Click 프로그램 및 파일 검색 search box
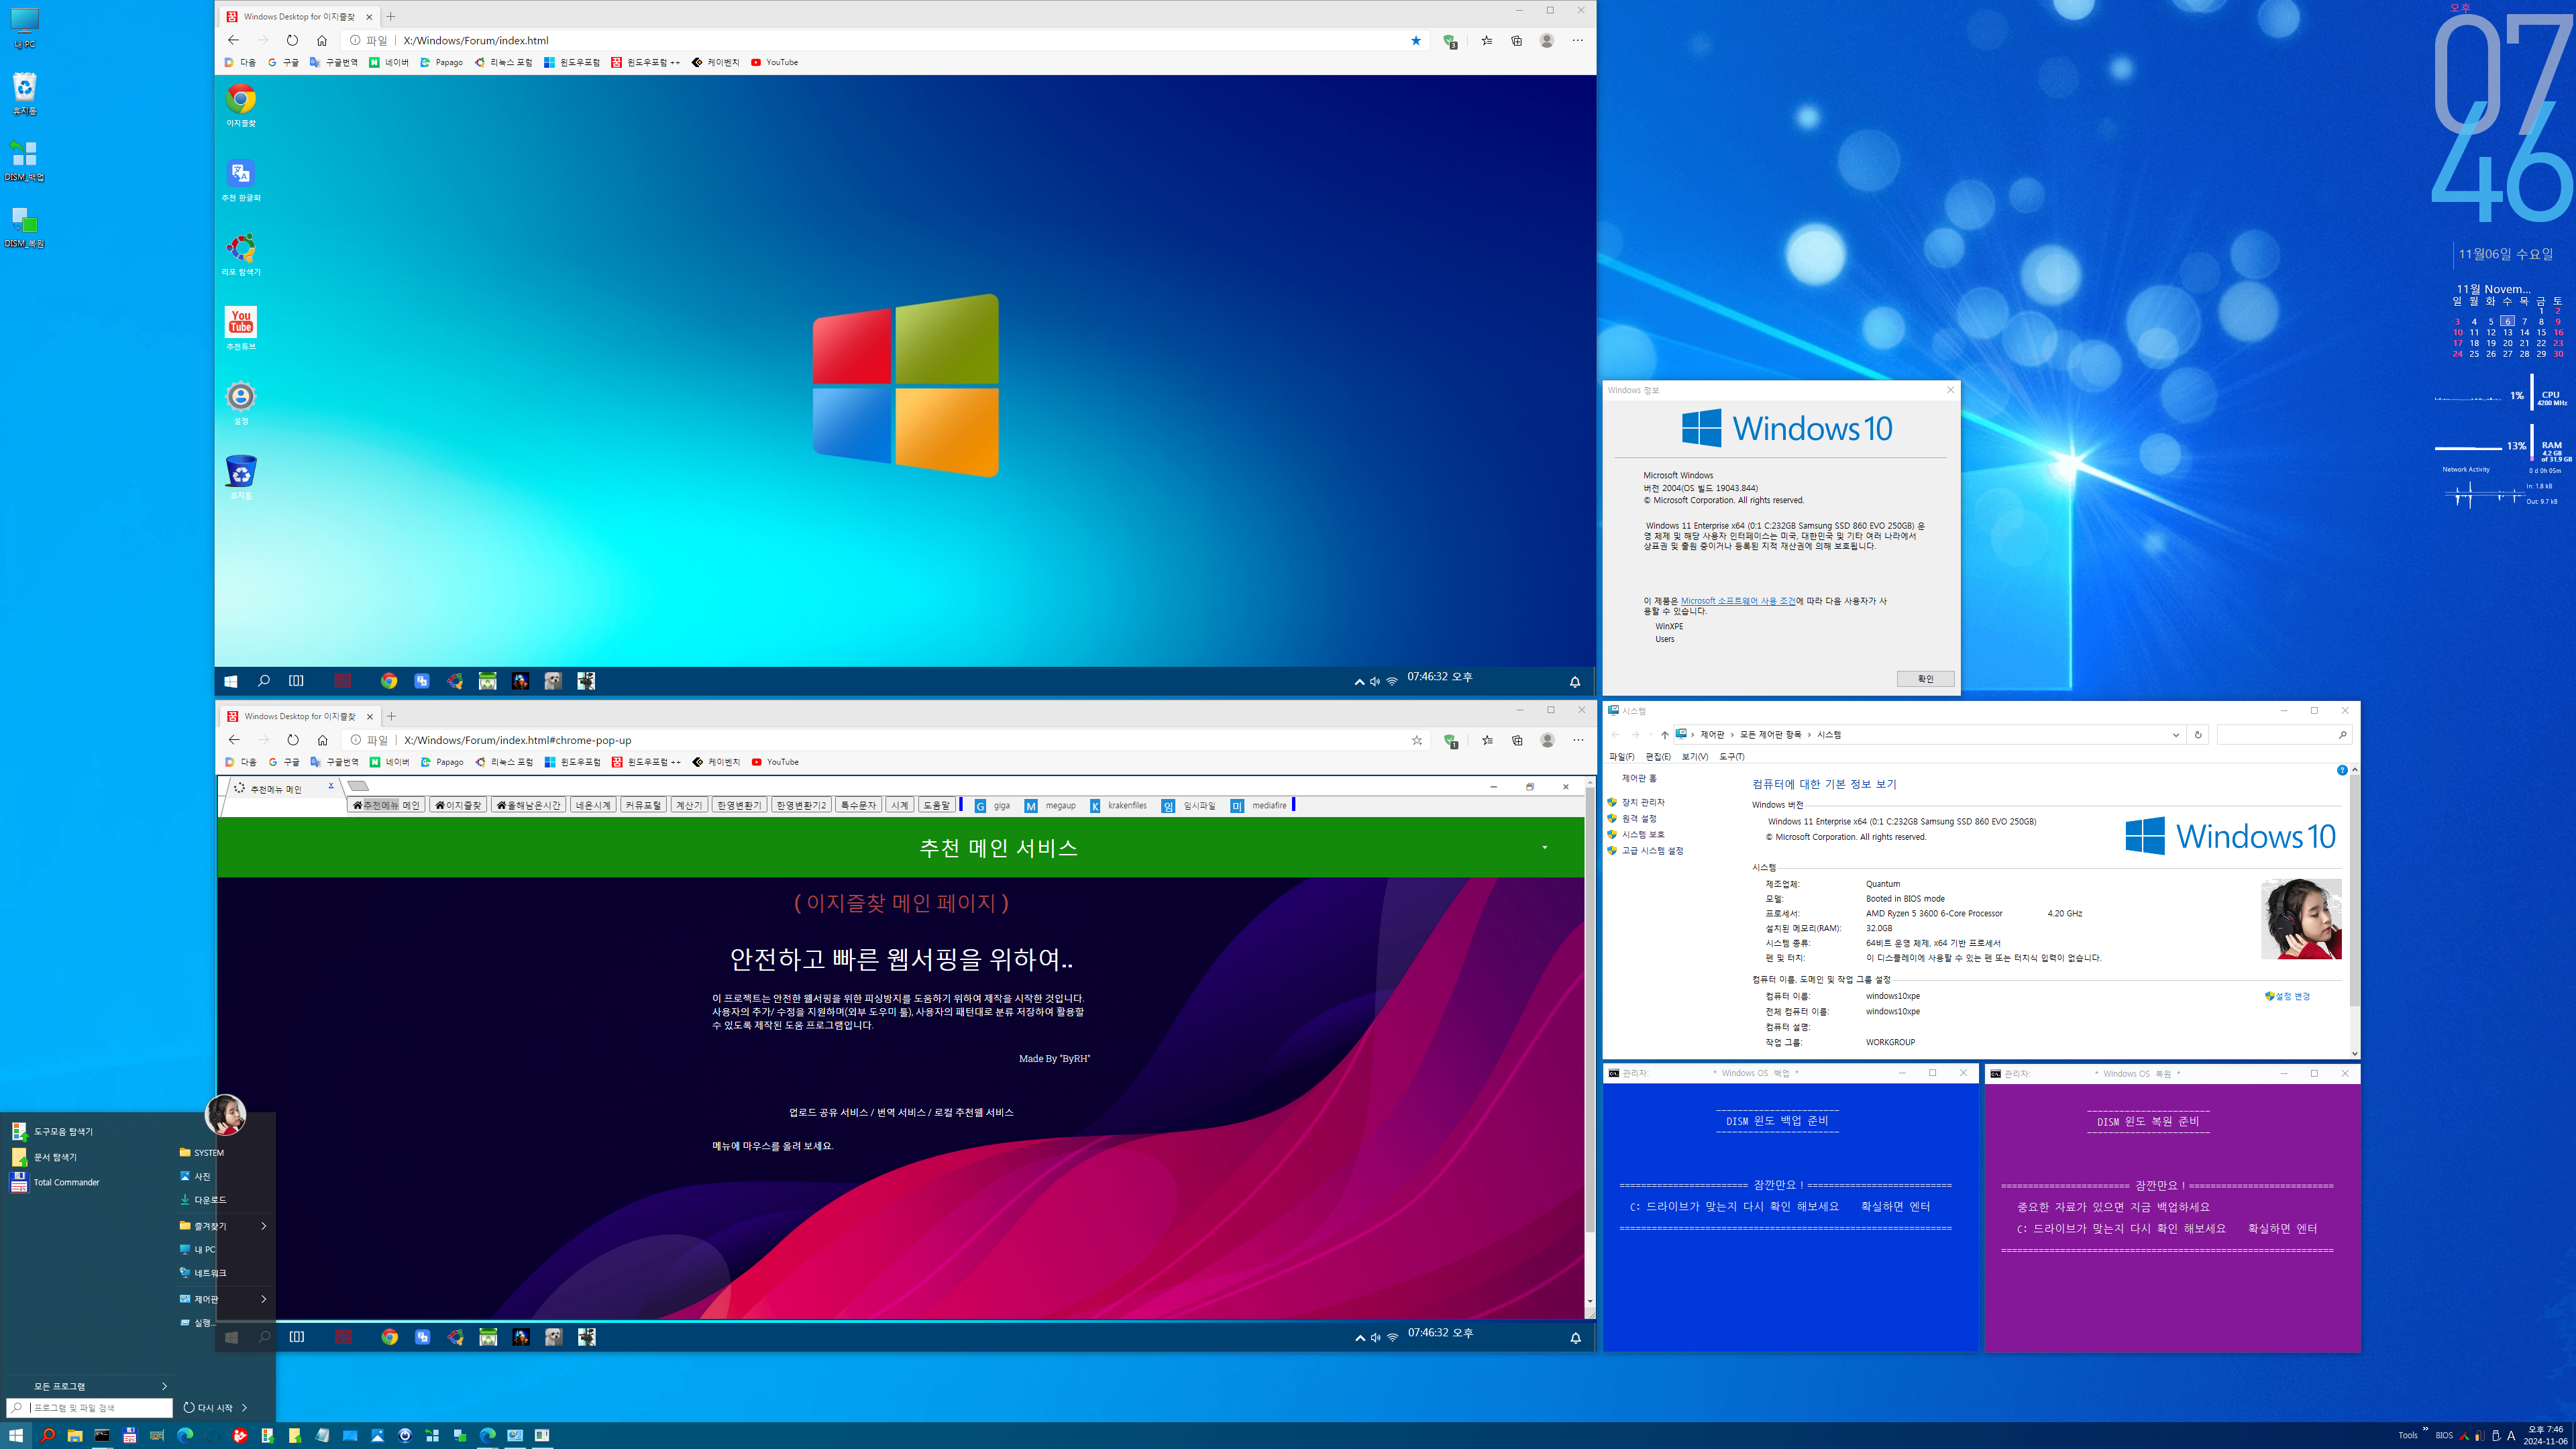 90,1408
